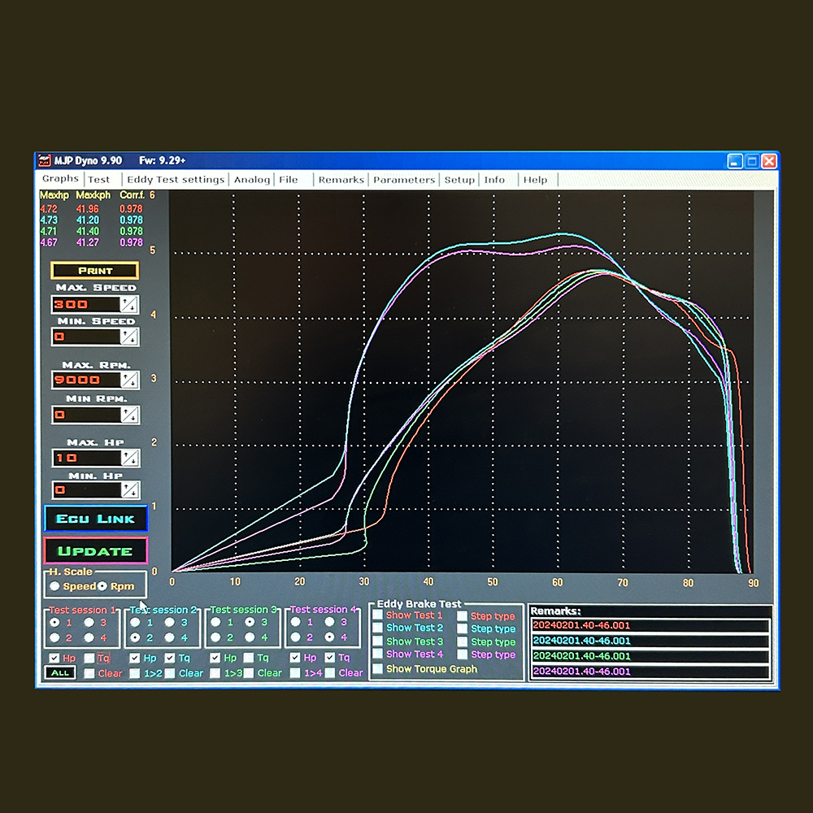Switch to the Analog tab
The height and width of the screenshot is (813, 813).
click(x=251, y=180)
